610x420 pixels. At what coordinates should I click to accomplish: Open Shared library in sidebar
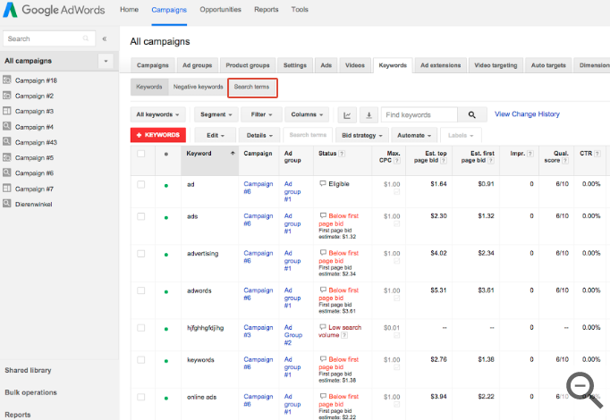[28, 370]
